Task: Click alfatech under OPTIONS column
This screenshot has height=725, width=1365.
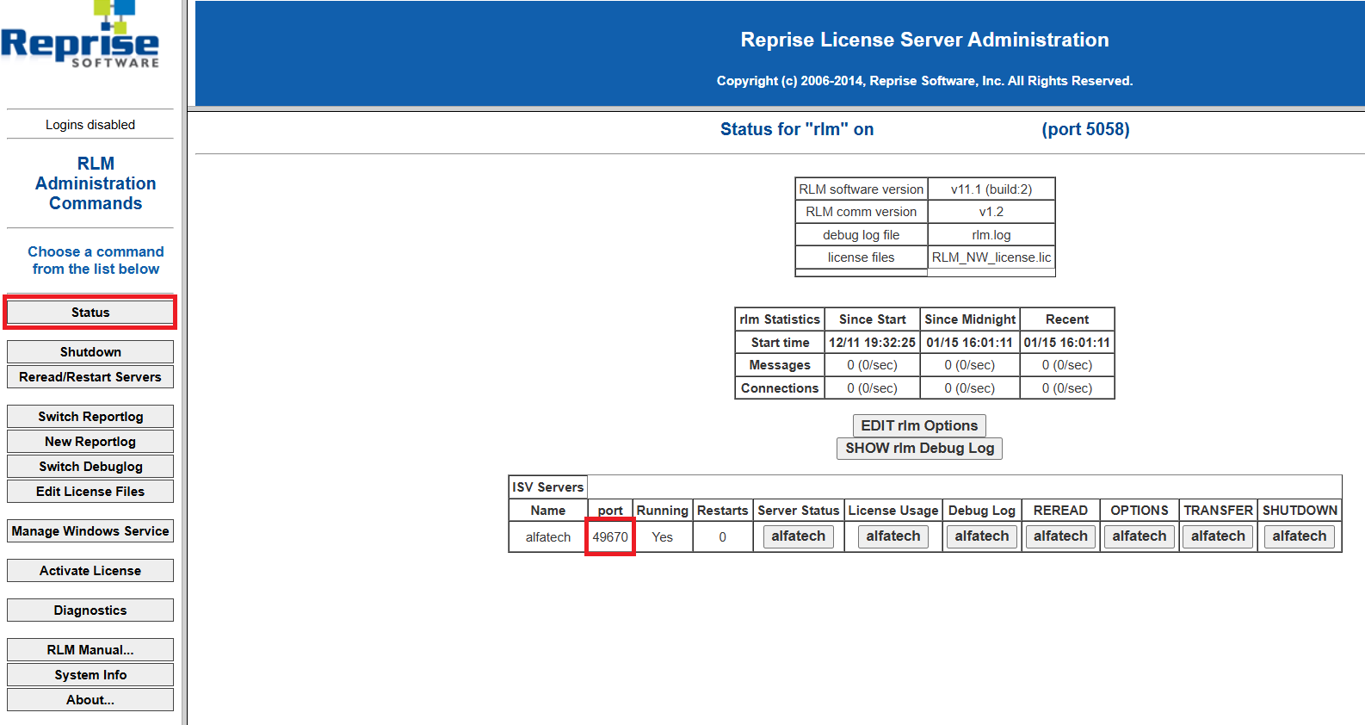Action: (x=1139, y=536)
